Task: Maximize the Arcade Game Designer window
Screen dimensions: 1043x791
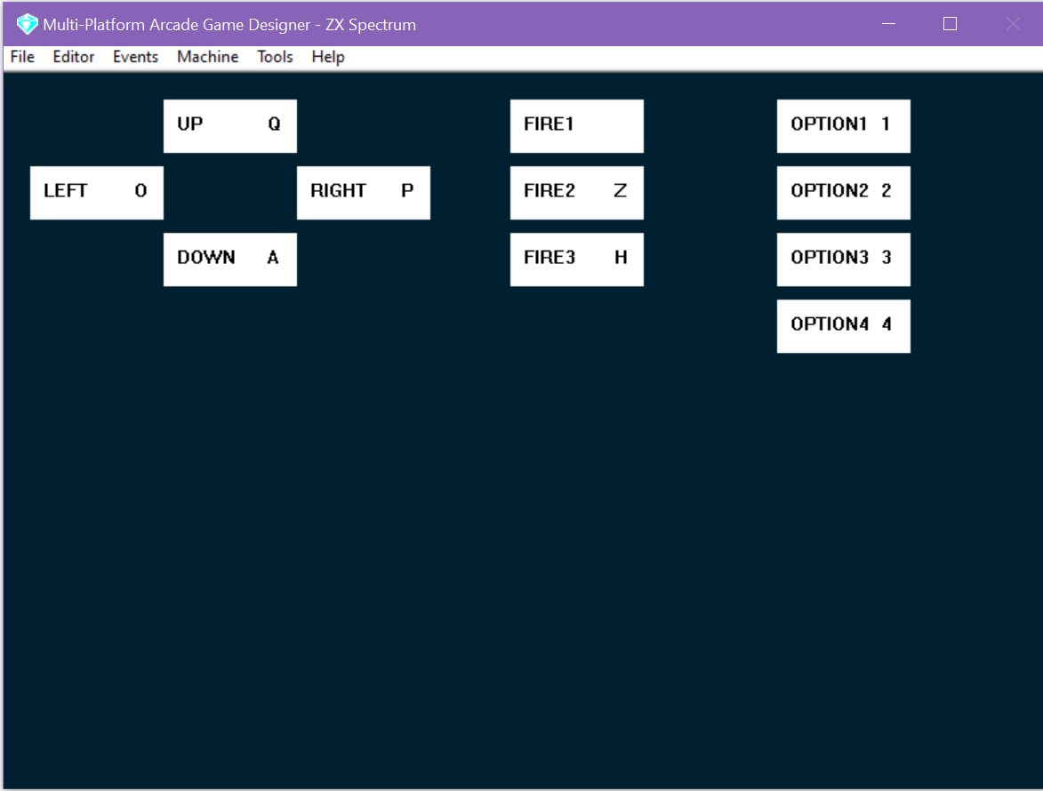Action: pos(950,24)
